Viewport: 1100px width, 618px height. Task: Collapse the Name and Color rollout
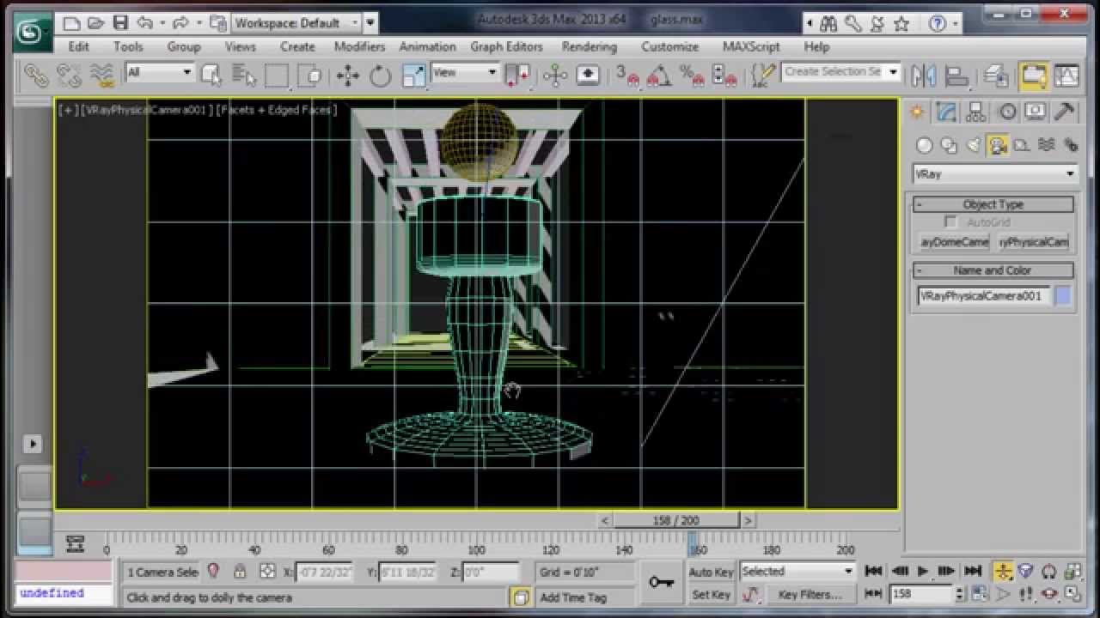point(993,270)
